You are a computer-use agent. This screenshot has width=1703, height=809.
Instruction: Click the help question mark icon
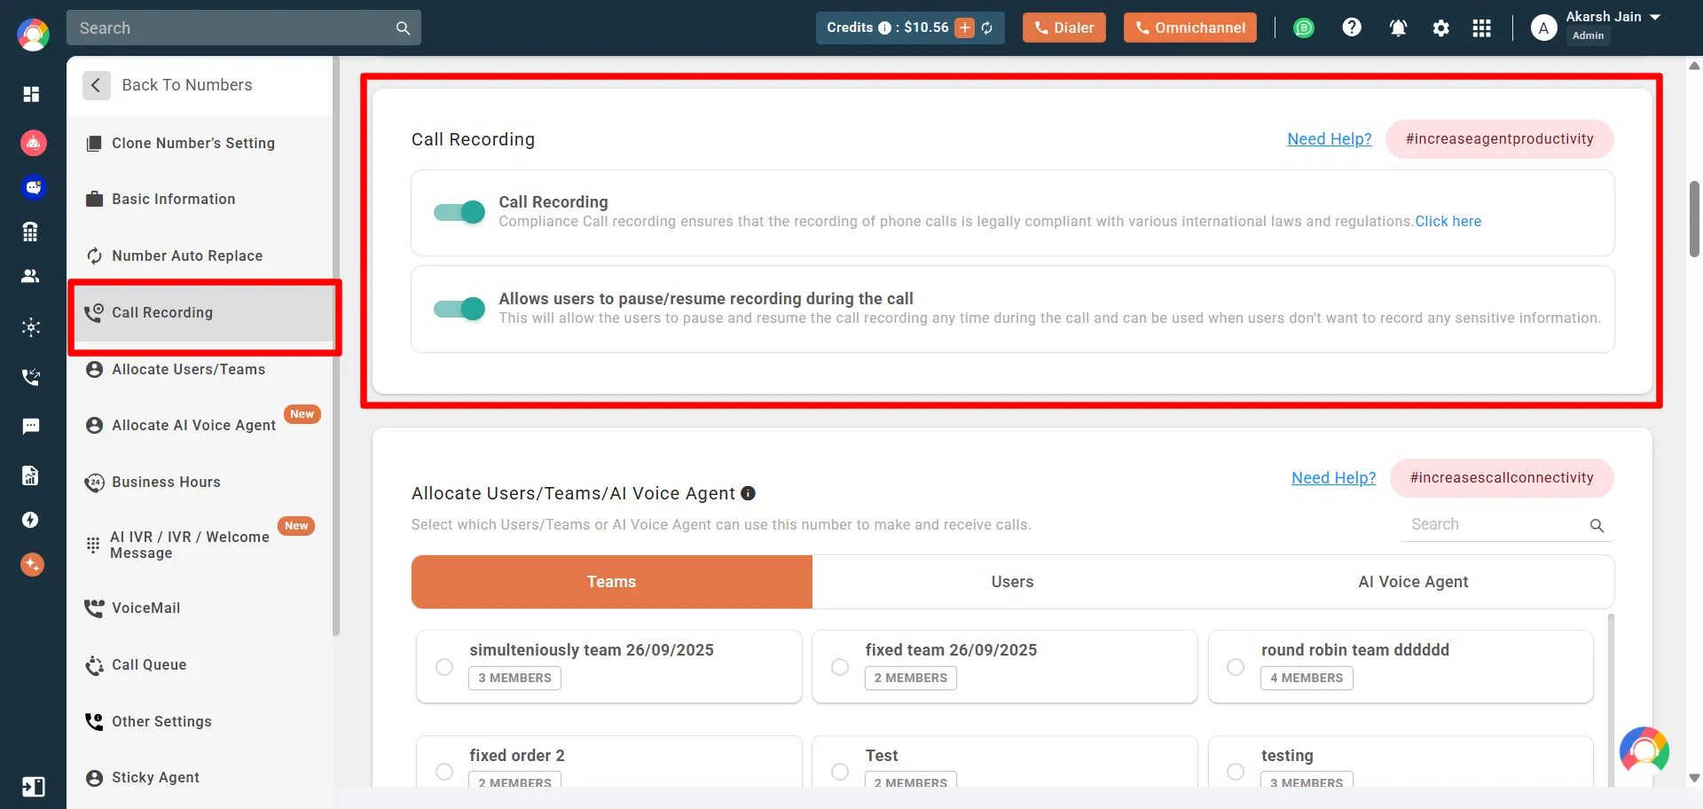click(1352, 27)
